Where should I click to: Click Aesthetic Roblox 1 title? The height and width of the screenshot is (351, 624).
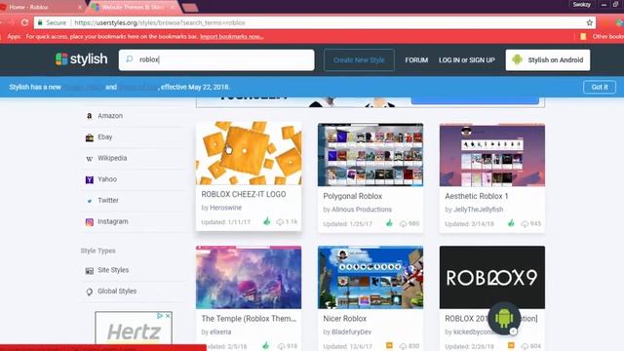tap(477, 196)
